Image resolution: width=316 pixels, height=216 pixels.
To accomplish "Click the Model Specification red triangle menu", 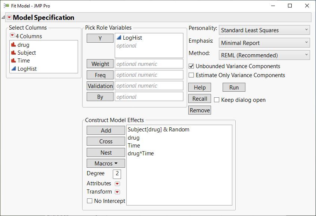I will point(9,18).
